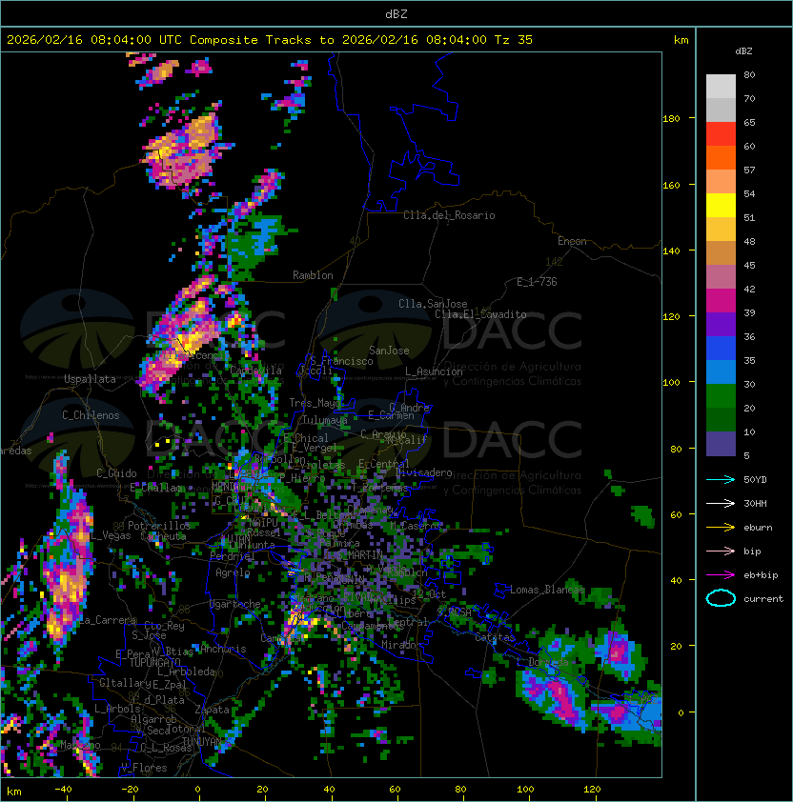Select the purple 36-39 dBZ swatch
793x802 pixels.
pos(721,324)
